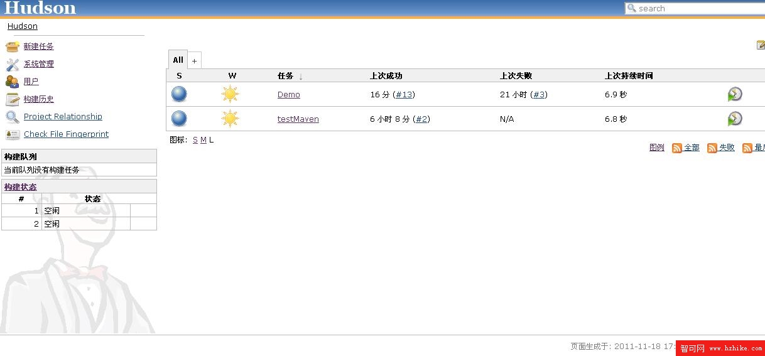
Task: Sort by W weather column header
Action: pos(232,76)
